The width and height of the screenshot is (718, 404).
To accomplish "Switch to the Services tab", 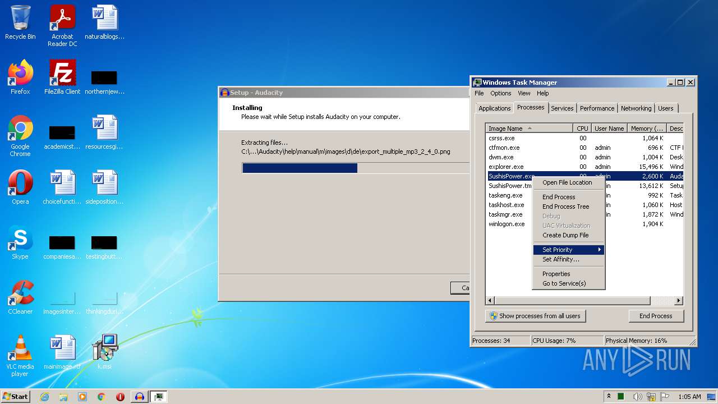I will 562,108.
